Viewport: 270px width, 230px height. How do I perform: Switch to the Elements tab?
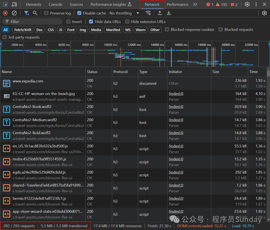(33, 4)
